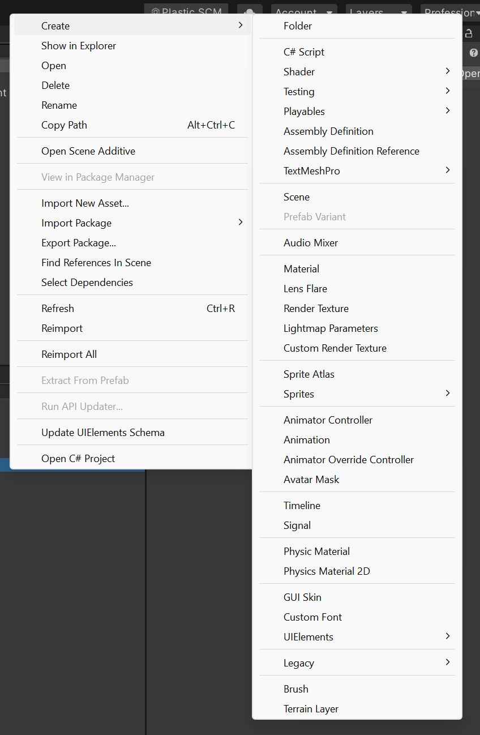Create a GUI Skin

[x=357, y=597]
